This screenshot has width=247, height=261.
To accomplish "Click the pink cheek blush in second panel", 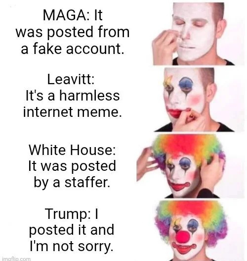I will [x=196, y=100].
